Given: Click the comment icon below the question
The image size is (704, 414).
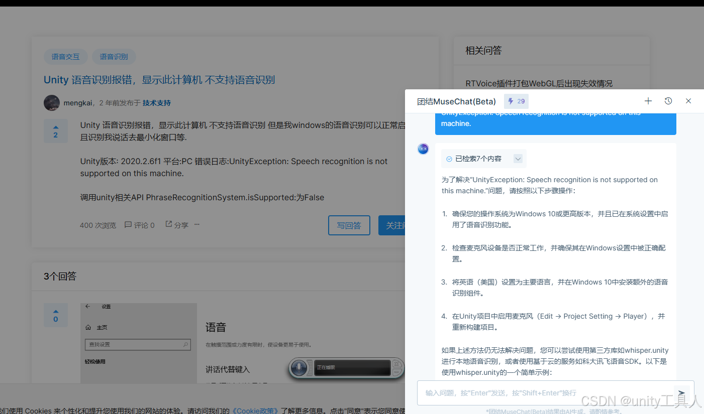Looking at the screenshot, I should (128, 225).
